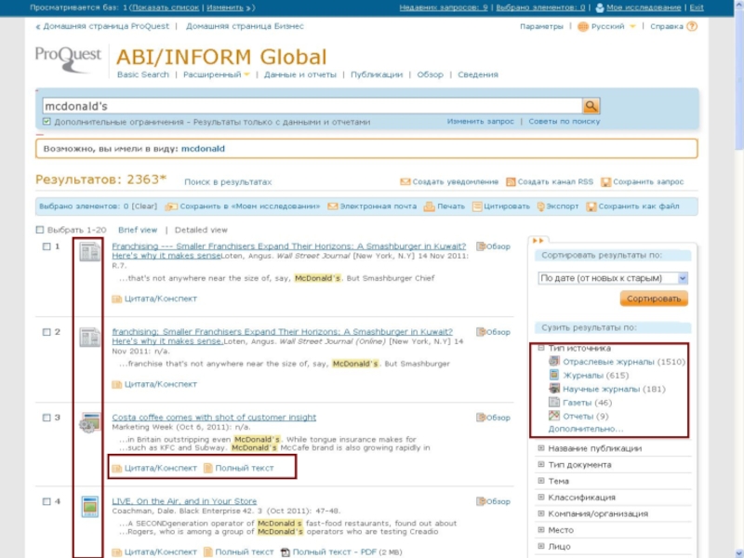This screenshot has height=558, width=744.
Task: Select checkbox for result 1
Action: [x=46, y=246]
